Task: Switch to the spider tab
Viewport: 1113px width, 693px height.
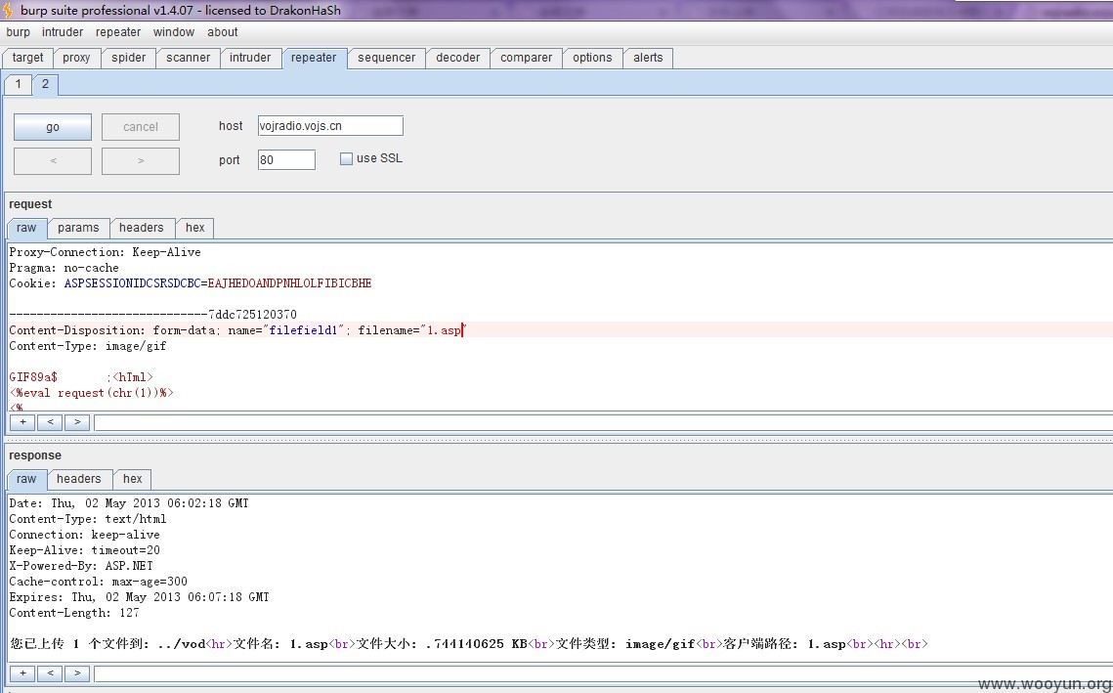Action: 128,59
